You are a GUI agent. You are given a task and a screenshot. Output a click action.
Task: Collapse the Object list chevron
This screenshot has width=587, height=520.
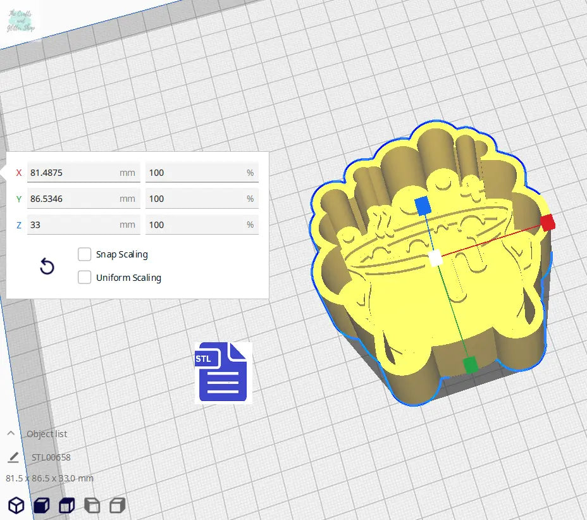11,434
